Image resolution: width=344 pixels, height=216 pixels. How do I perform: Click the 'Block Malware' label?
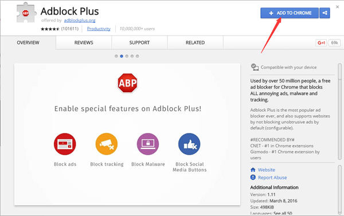click(x=148, y=164)
